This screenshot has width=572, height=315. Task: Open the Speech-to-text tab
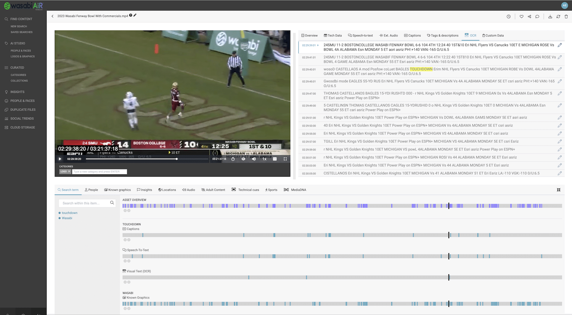click(x=360, y=35)
